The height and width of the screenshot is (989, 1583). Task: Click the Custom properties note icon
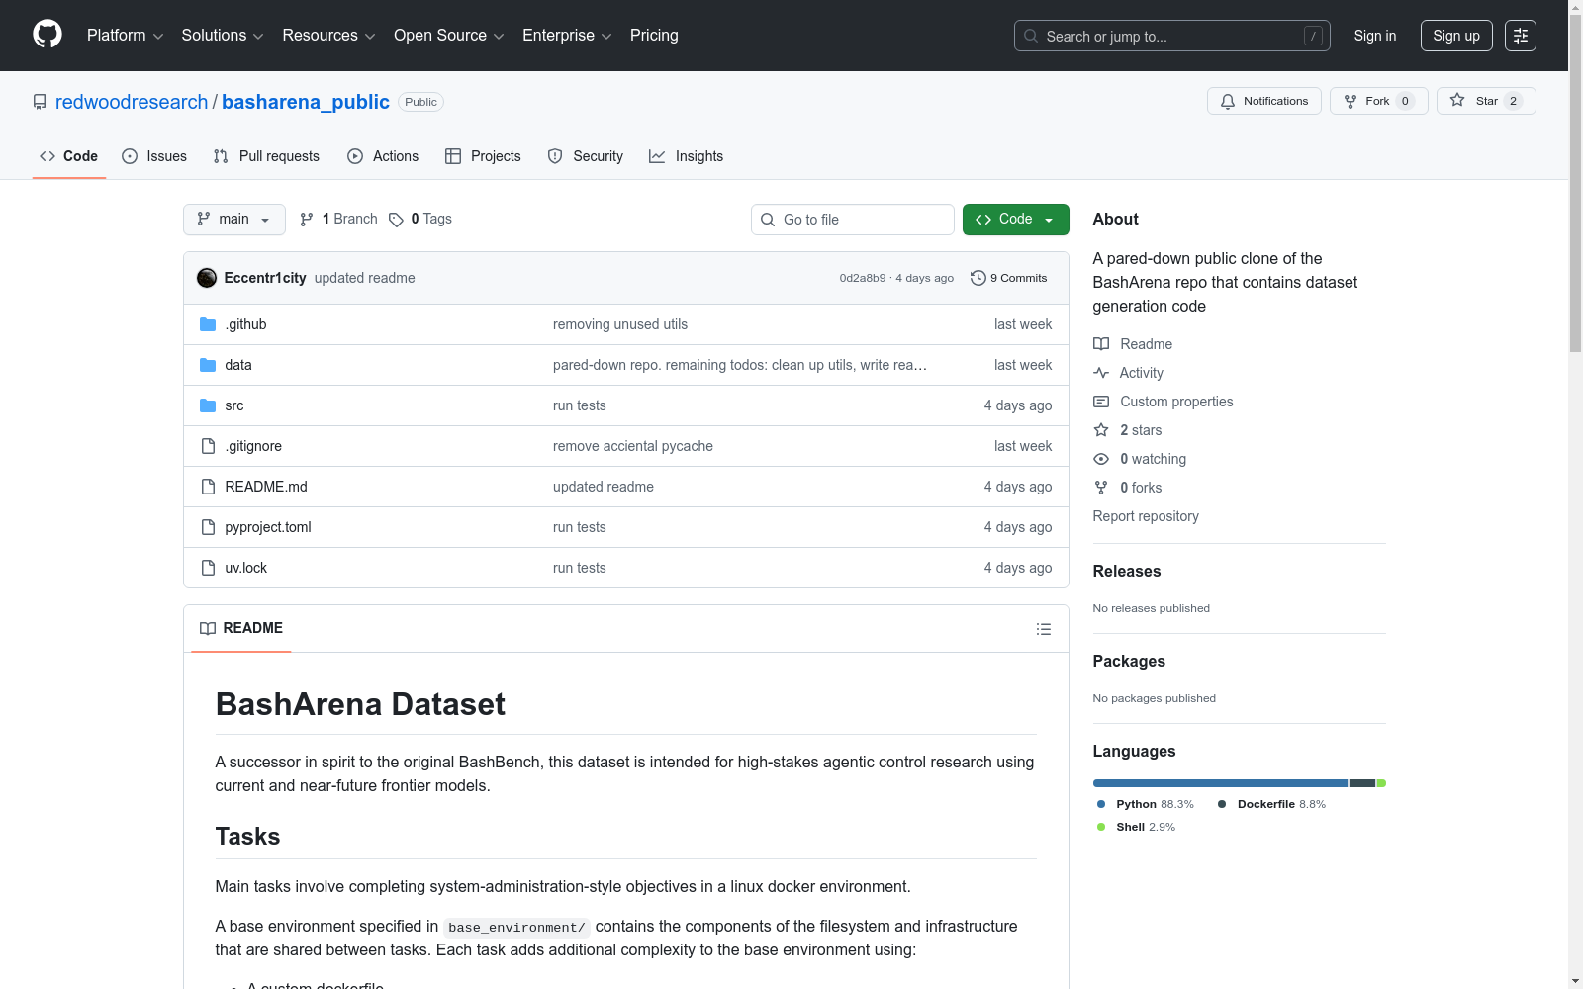click(x=1101, y=402)
